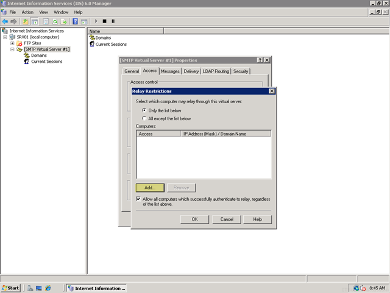Open the View menu
This screenshot has width=390, height=293.
[x=43, y=12]
